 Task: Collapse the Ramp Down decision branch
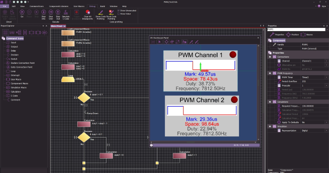[86, 105]
